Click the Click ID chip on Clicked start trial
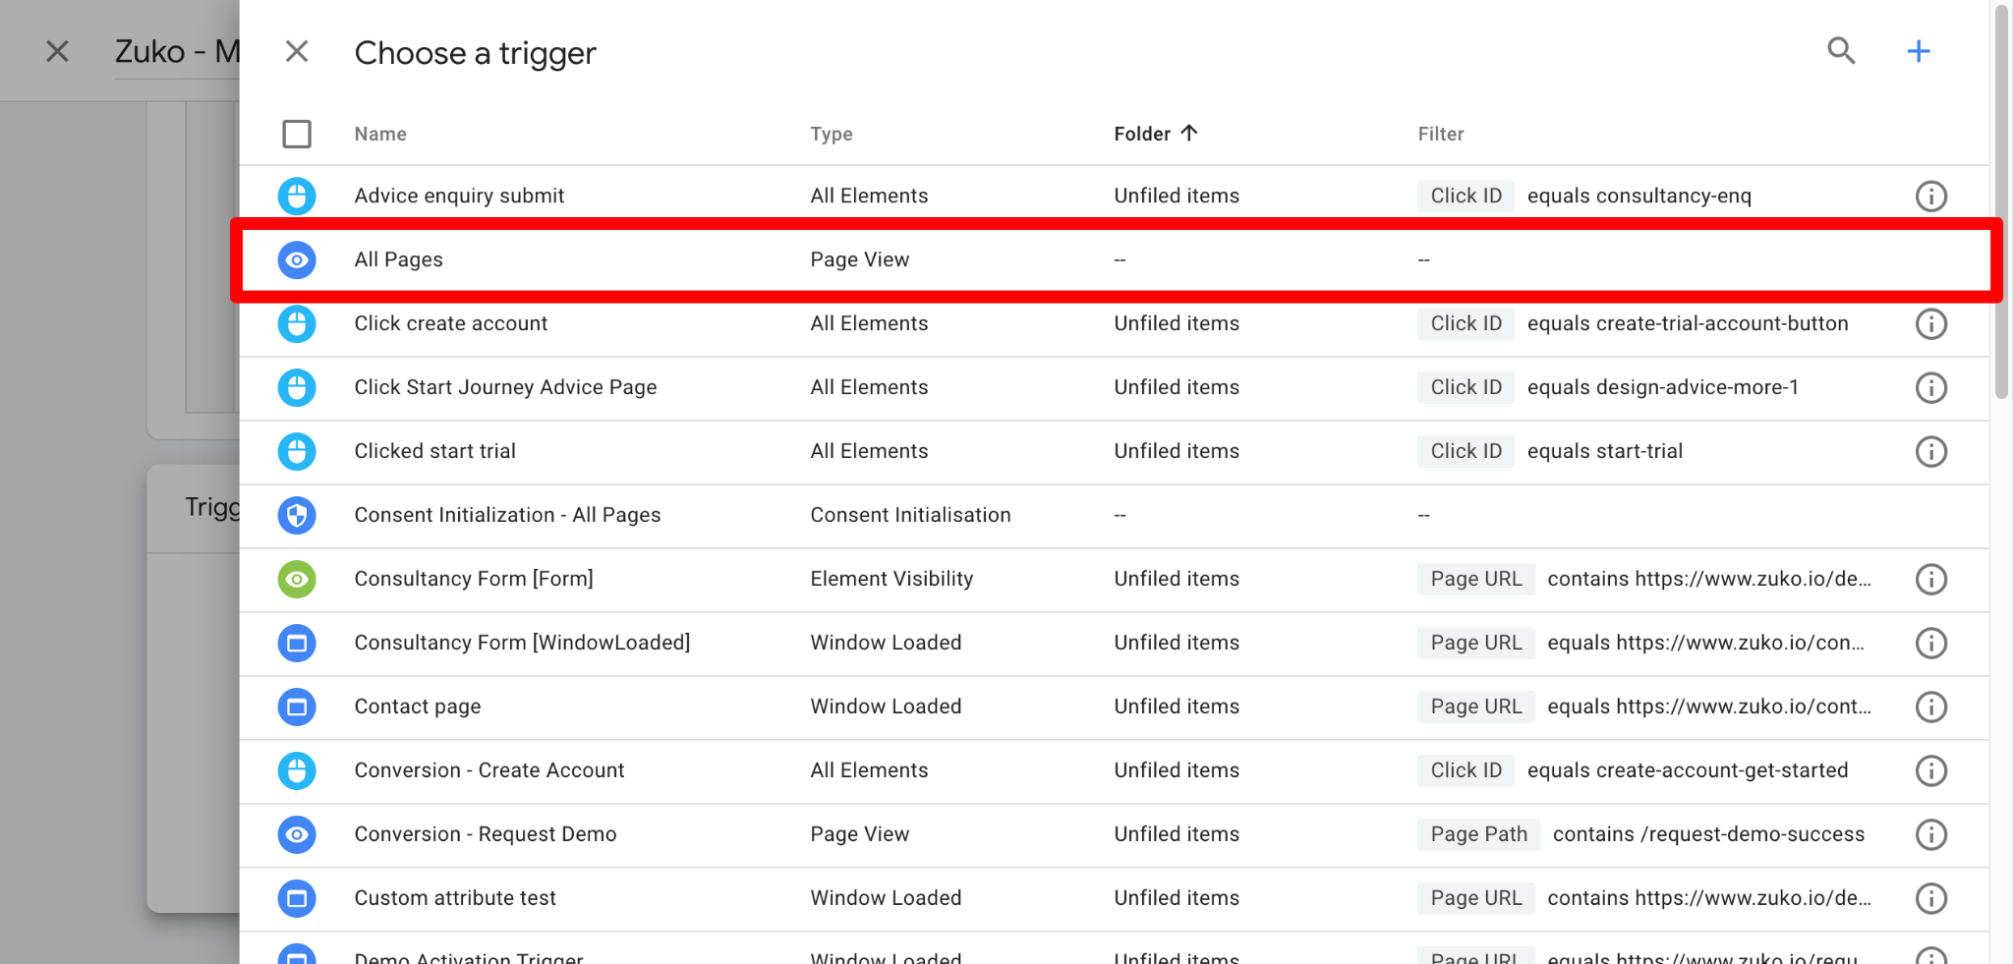This screenshot has width=2013, height=964. [x=1465, y=451]
